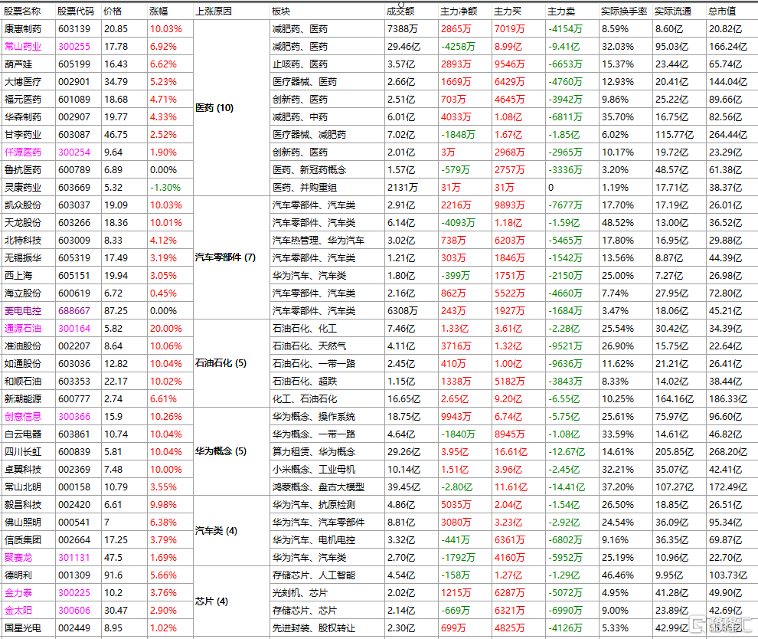The width and height of the screenshot is (758, 639).
Task: Click sector cell 石油石化、一带一路
Action: click(313, 364)
